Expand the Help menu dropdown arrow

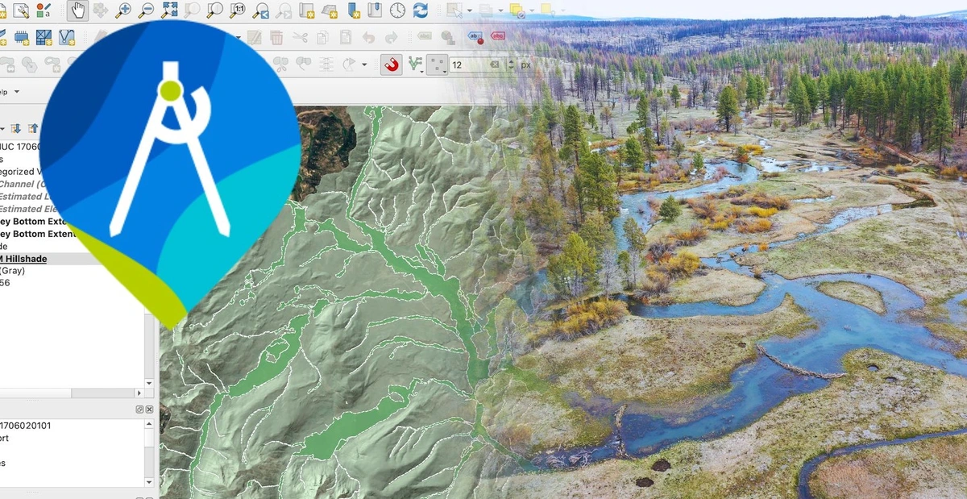(x=17, y=92)
